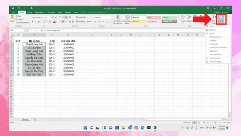This screenshot has width=241, height=136.
Task: Toggle Wrap Text
Action: pyautogui.click(x=81, y=17)
